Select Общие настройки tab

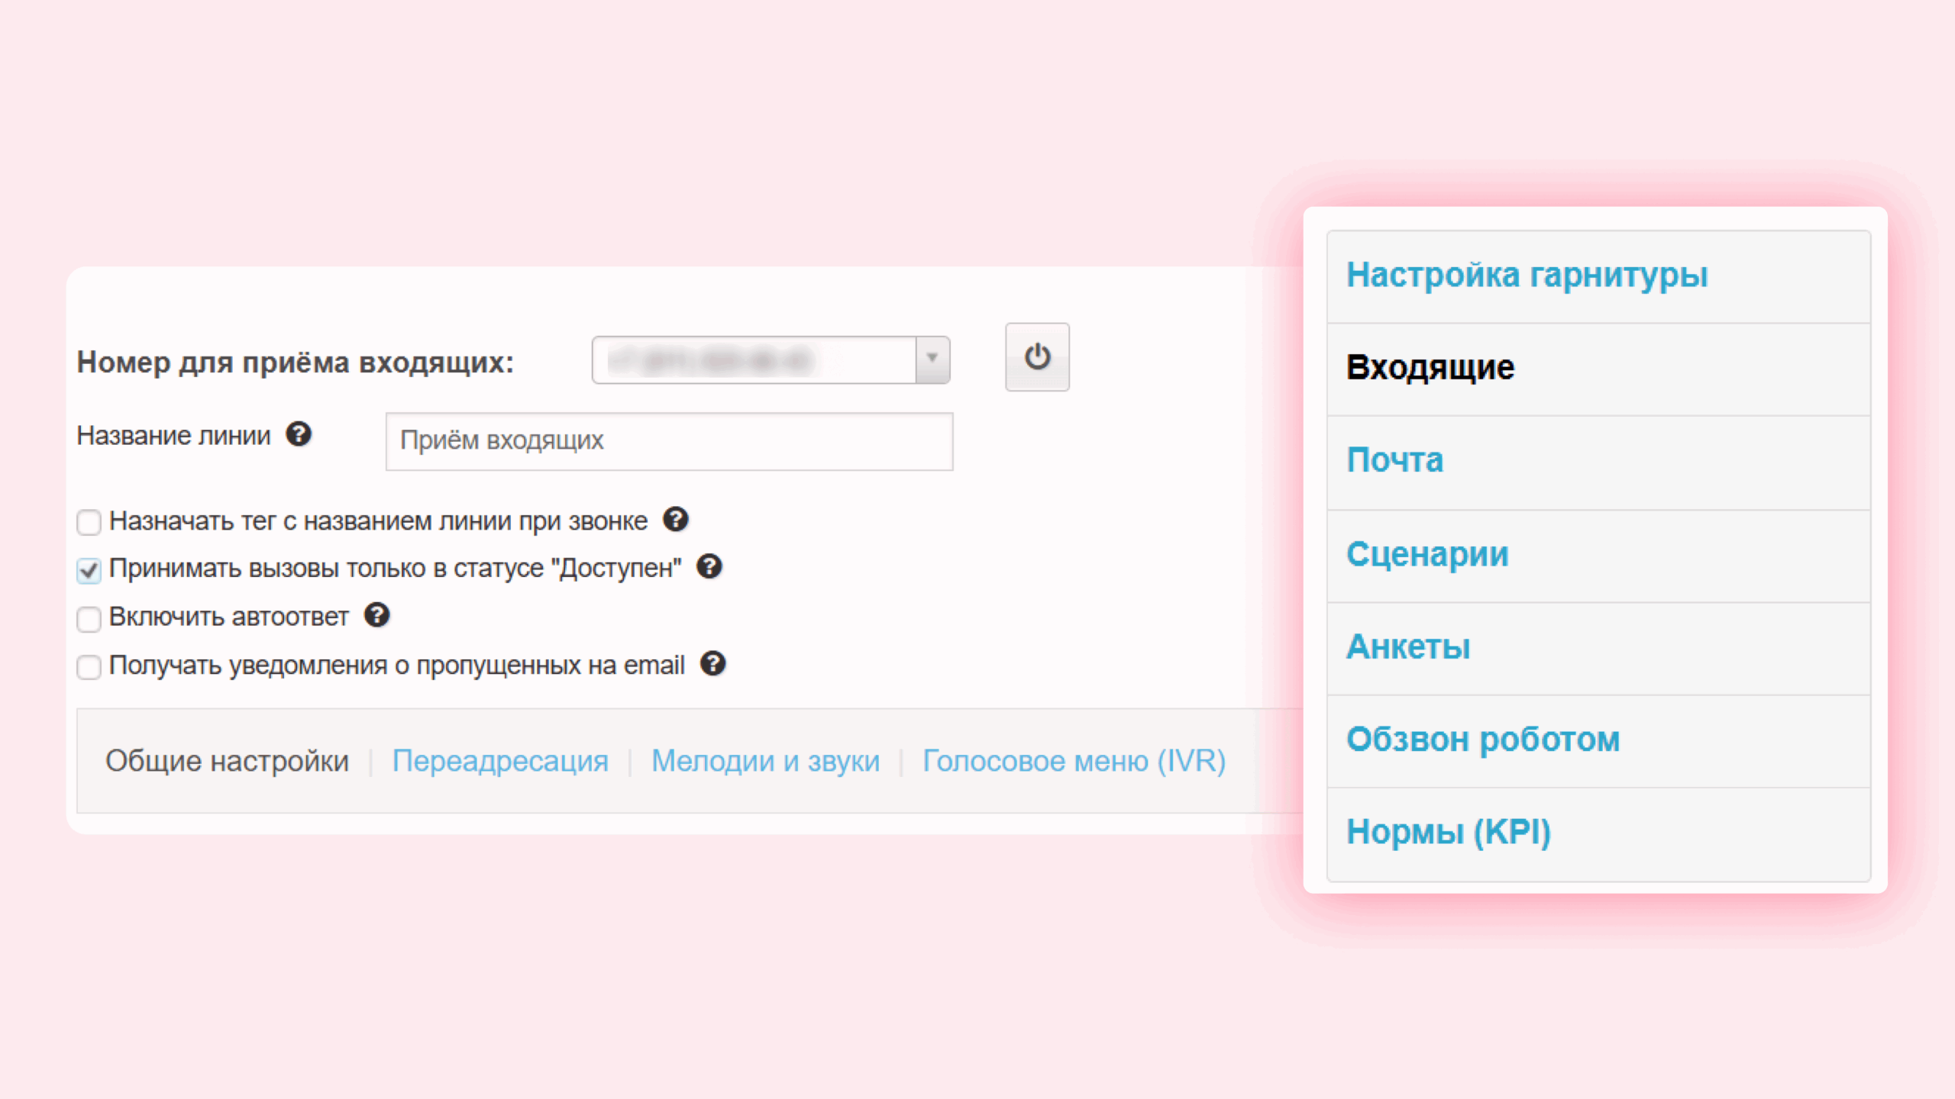pyautogui.click(x=227, y=761)
